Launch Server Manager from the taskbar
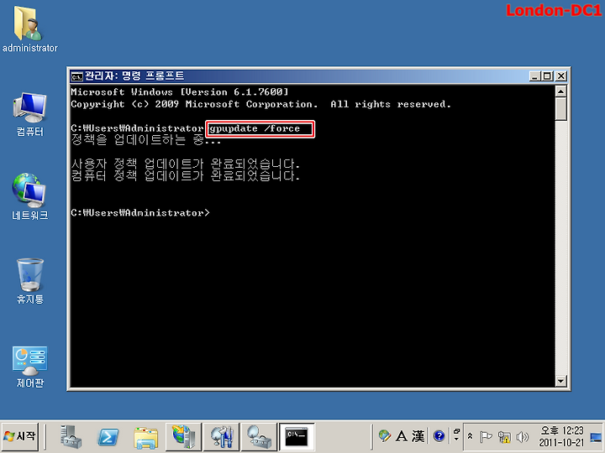The width and height of the screenshot is (605, 453). [x=71, y=437]
